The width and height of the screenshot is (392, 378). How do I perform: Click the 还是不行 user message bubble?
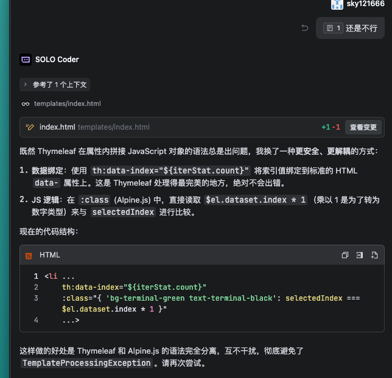pyautogui.click(x=361, y=28)
